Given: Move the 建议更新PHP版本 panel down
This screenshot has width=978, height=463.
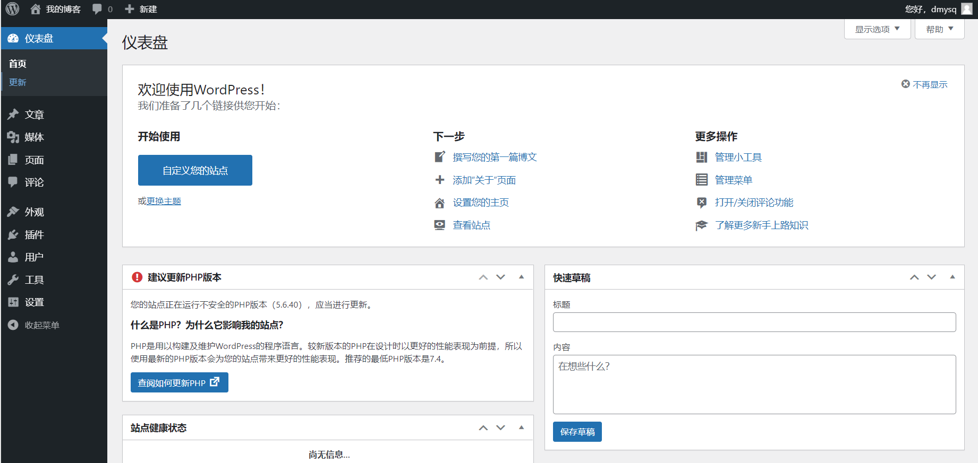Looking at the screenshot, I should 501,277.
